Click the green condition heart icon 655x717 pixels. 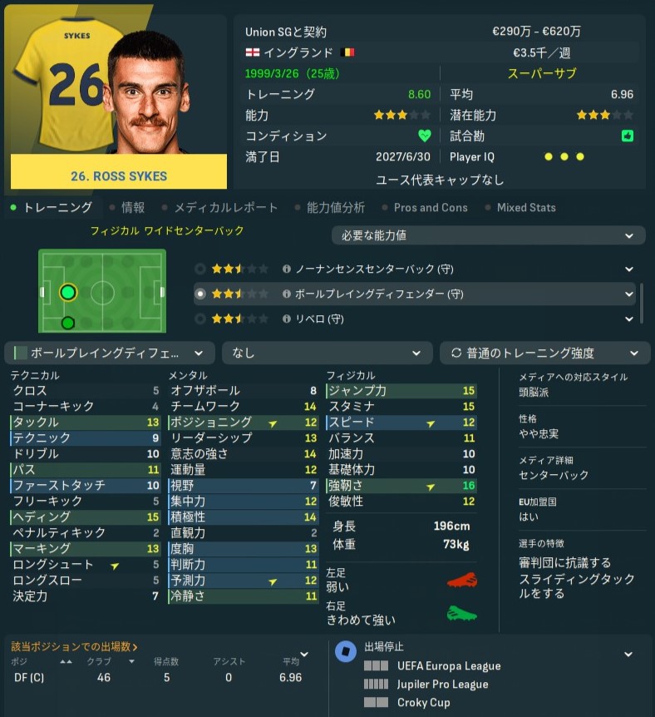[425, 136]
